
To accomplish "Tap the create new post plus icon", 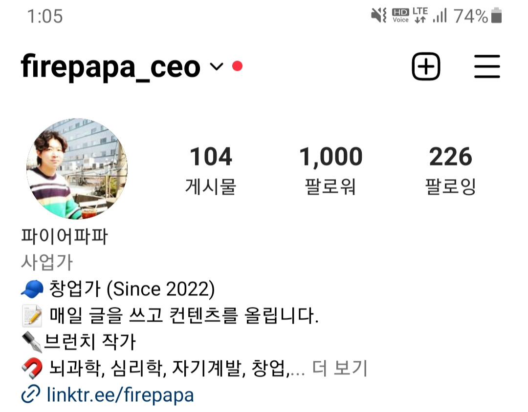I will coord(426,66).
